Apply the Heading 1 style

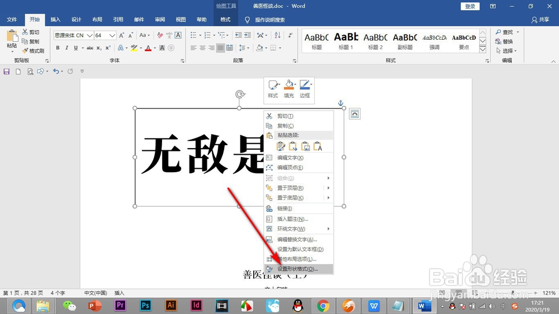click(x=346, y=41)
